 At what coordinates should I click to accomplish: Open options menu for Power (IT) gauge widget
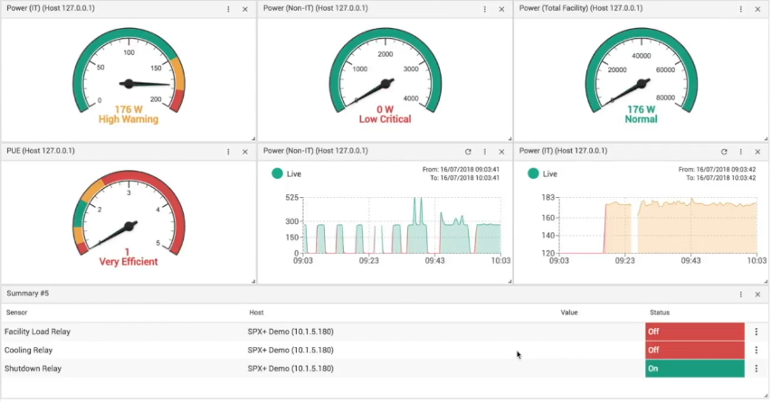228,8
